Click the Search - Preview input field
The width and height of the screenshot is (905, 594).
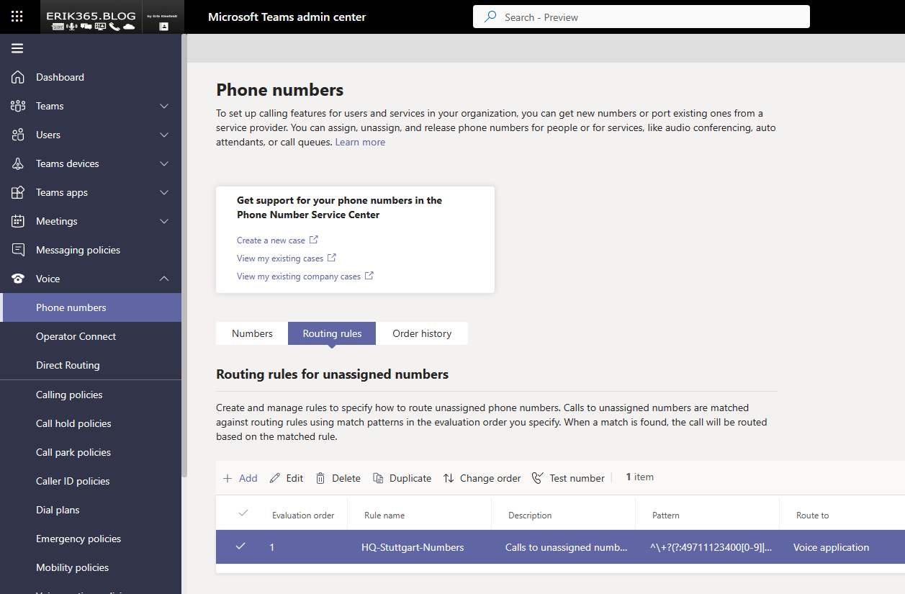[641, 17]
